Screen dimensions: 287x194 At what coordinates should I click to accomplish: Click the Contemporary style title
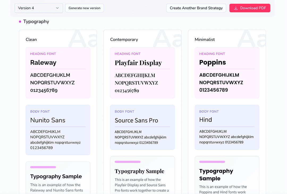124,40
